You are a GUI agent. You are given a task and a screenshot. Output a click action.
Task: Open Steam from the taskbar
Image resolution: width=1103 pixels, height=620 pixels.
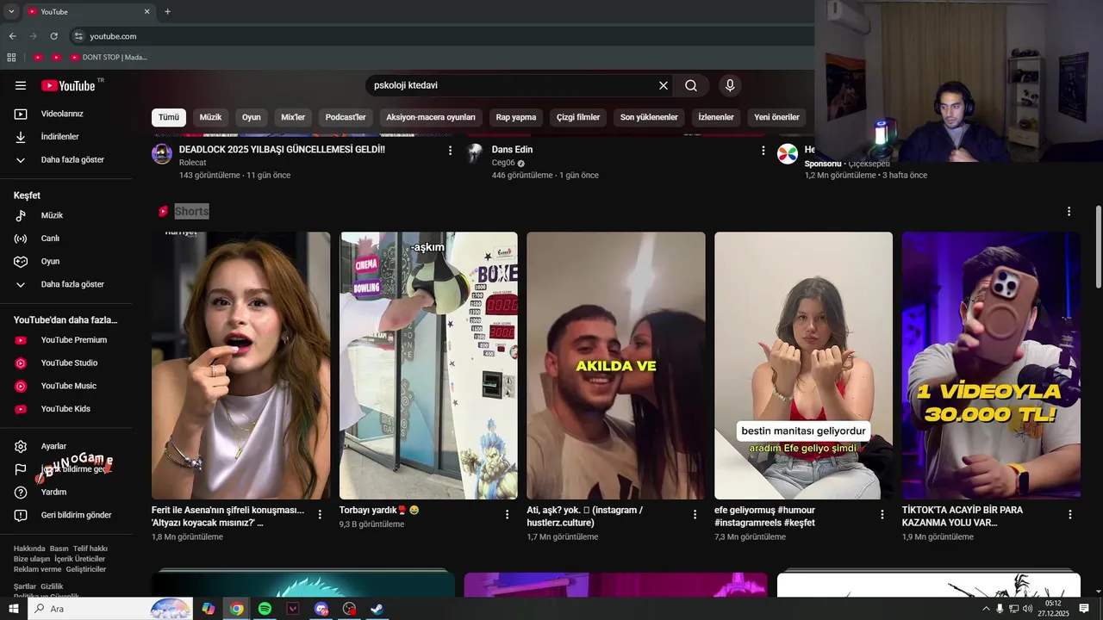[377, 609]
